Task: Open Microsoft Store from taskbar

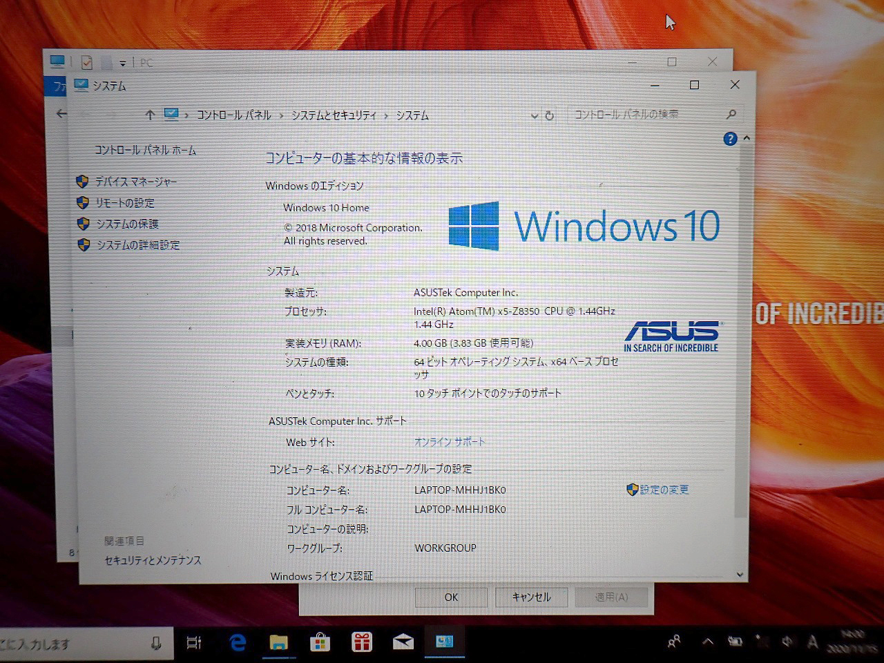Action: click(x=319, y=643)
